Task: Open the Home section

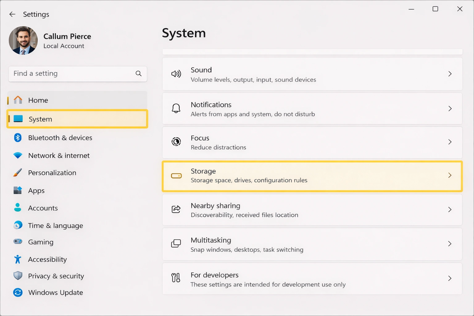Action: [38, 100]
